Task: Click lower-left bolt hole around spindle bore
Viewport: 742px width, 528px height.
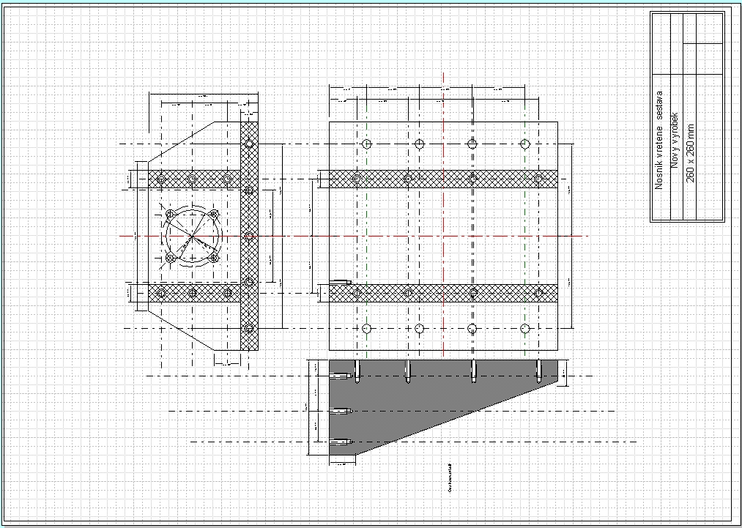Action: point(170,259)
